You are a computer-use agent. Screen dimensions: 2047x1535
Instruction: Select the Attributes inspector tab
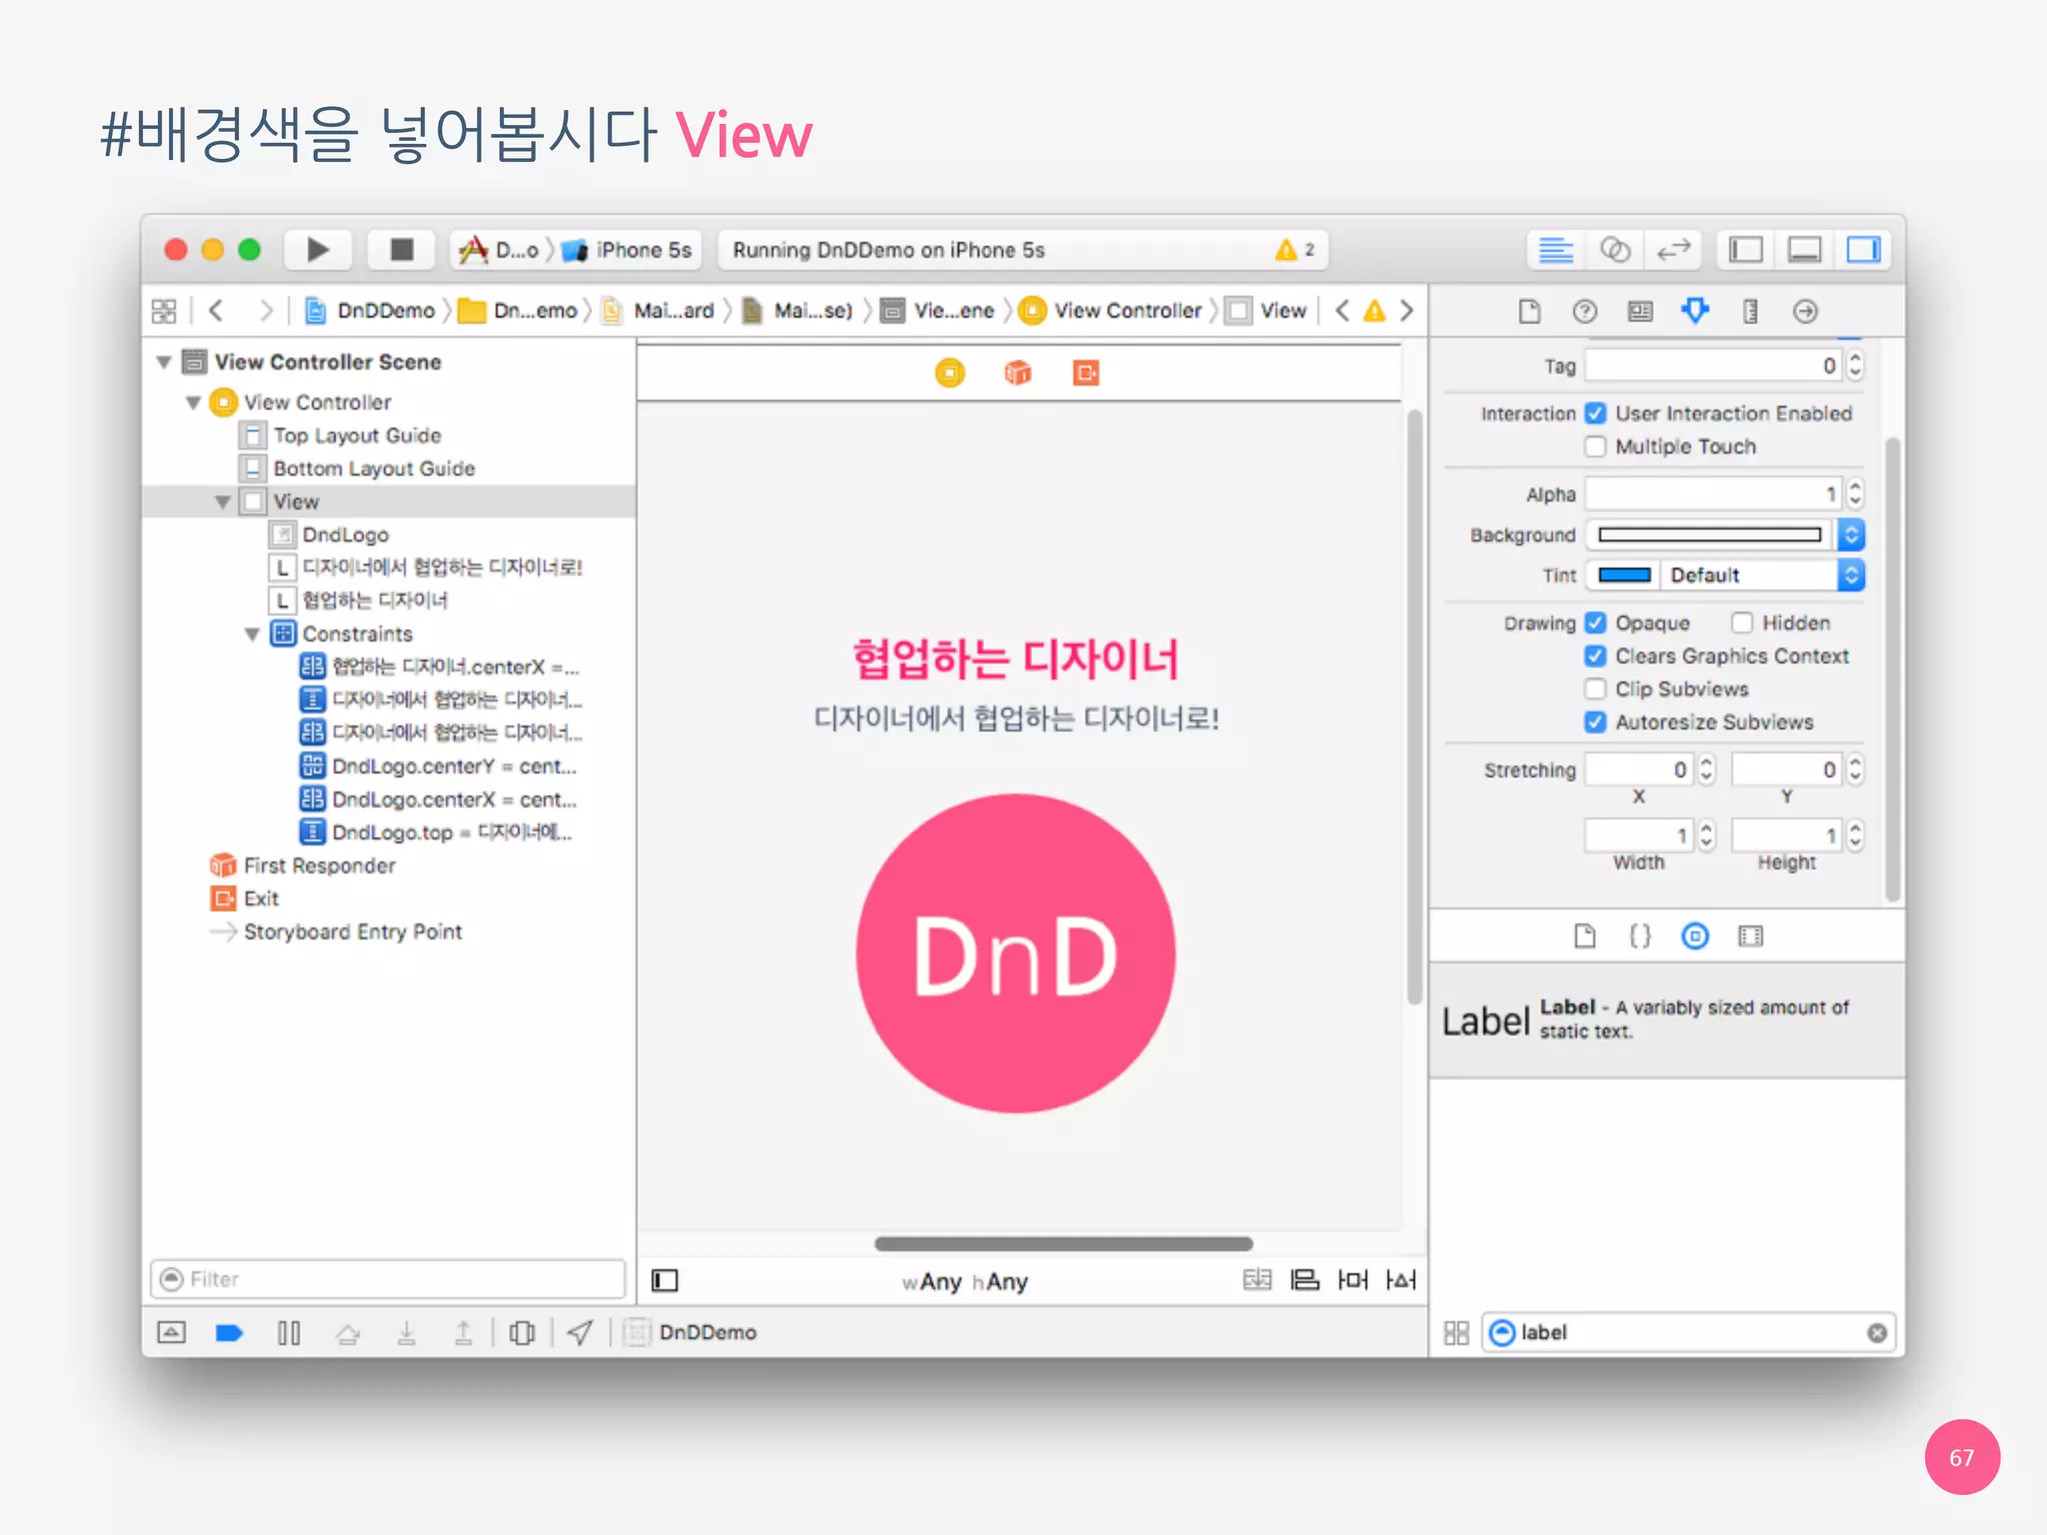coord(1695,312)
